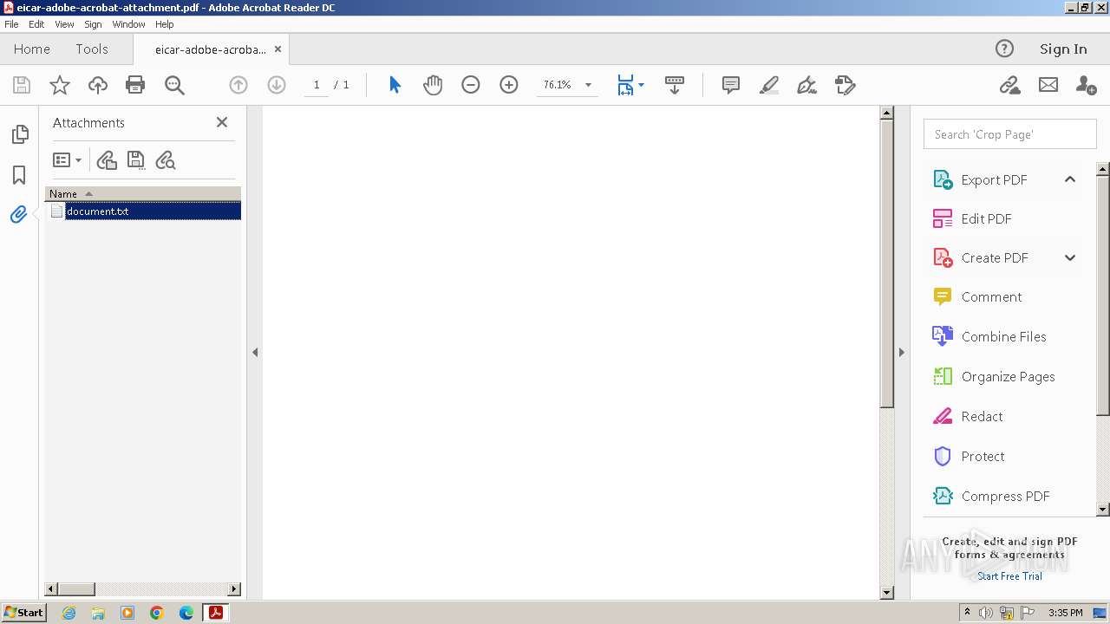Expand the Create PDF section
Image resolution: width=1110 pixels, height=624 pixels.
(1070, 257)
